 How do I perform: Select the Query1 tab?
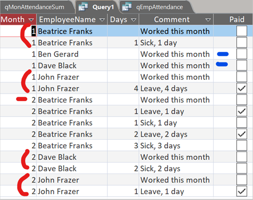coord(98,7)
